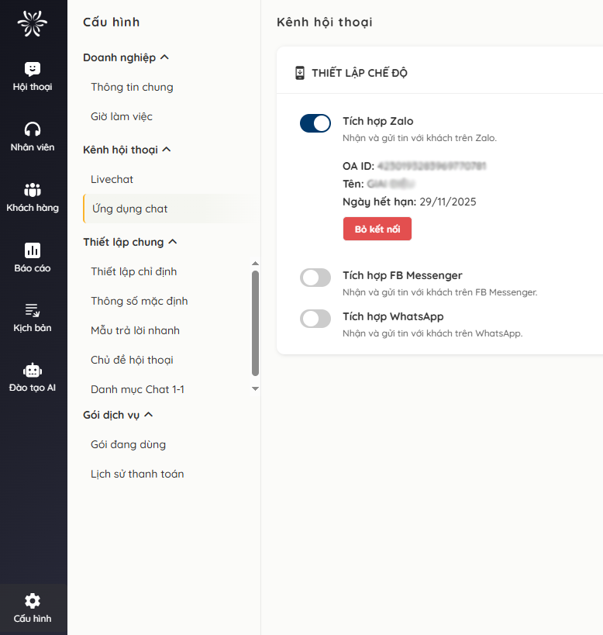Open Hội thoại chat icon in sidebar
Viewport: 603px width, 635px height.
click(x=33, y=70)
